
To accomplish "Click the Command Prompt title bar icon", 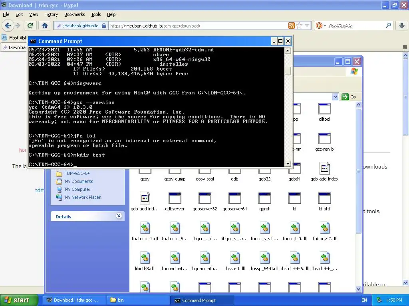I will (33, 41).
